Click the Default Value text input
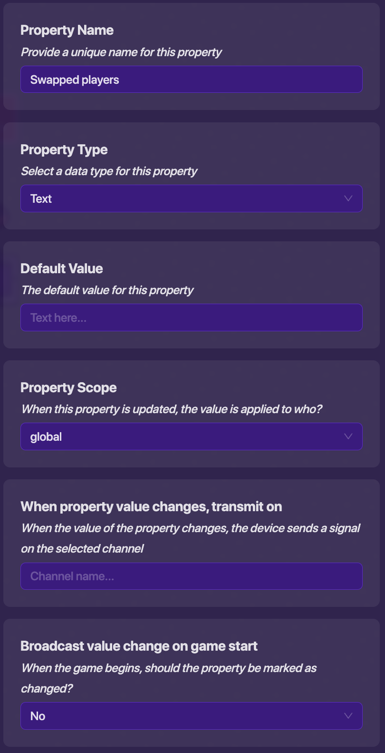 191,317
